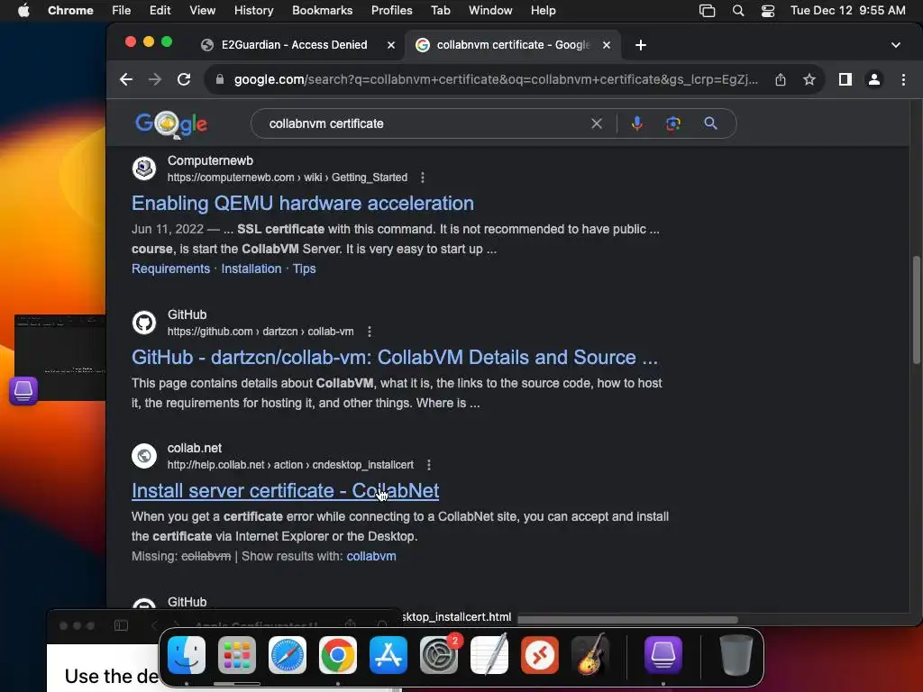Open the remote desktop app in the Dock
Screen dimensions: 923x692
tap(540, 655)
